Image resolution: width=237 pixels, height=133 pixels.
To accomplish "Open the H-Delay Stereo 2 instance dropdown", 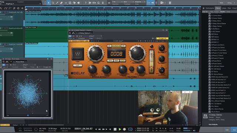I will [84, 33].
